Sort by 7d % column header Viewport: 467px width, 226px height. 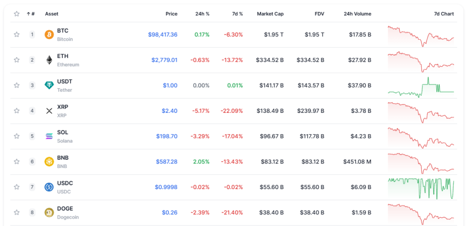[x=237, y=14]
